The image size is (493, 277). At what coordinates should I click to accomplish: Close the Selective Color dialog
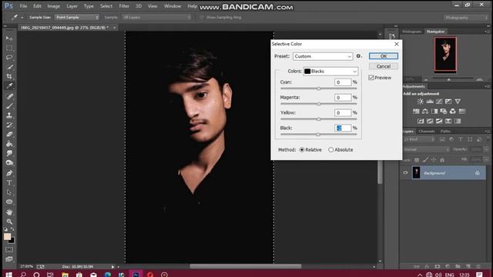coord(397,44)
